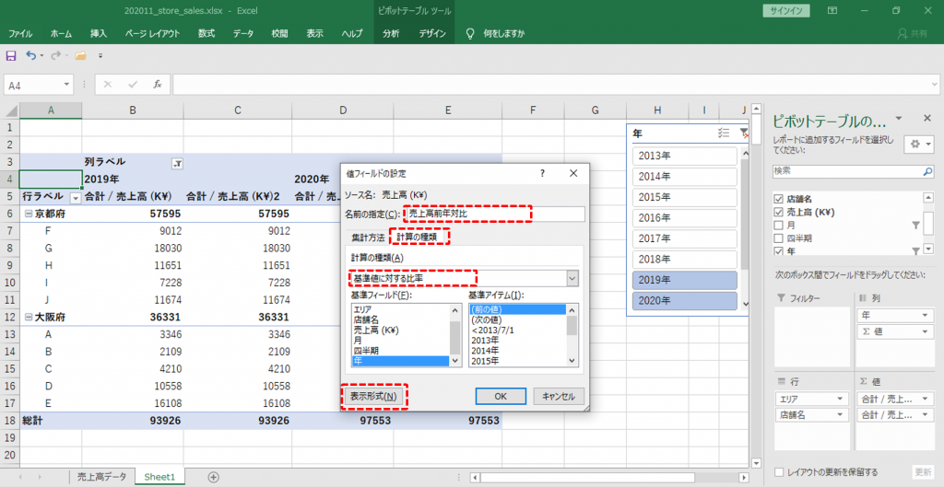Click the 基準アイテム list scrollbar
944x487 pixels.
(x=572, y=335)
